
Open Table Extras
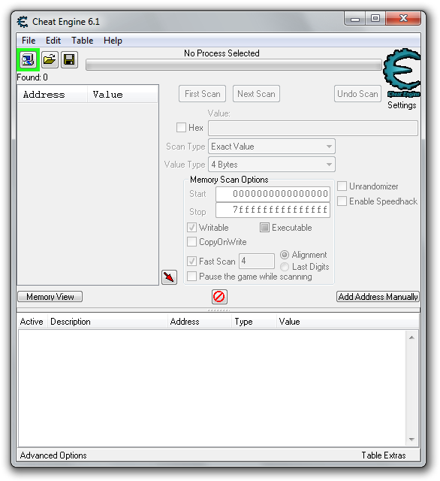coord(384,455)
